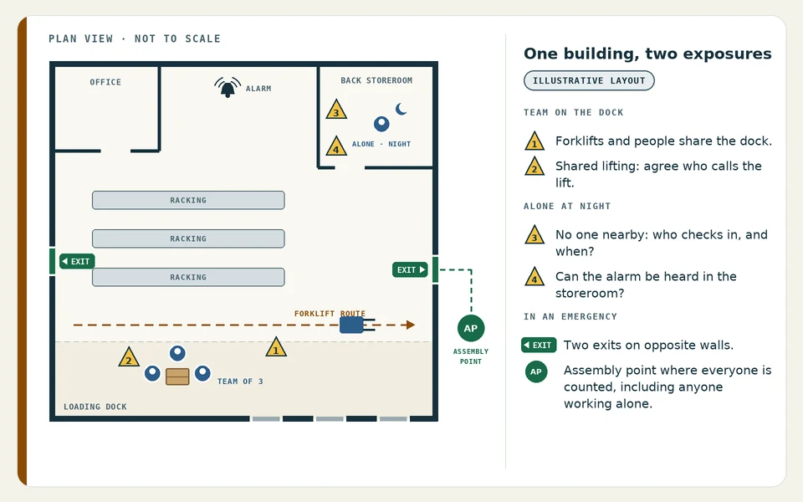The height and width of the screenshot is (502, 803).
Task: Click the ILLUSTRATIVE LAYOUT pill badge
Action: pyautogui.click(x=589, y=80)
